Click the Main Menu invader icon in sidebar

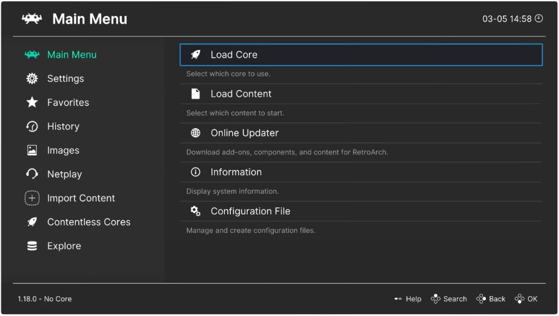(x=32, y=55)
